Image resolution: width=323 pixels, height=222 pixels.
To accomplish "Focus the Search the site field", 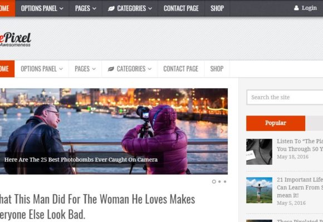I will (285, 97).
